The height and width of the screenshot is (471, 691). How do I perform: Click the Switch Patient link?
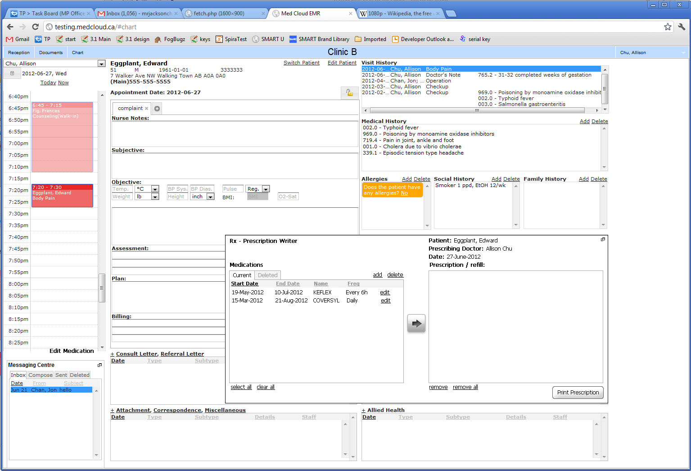click(302, 63)
